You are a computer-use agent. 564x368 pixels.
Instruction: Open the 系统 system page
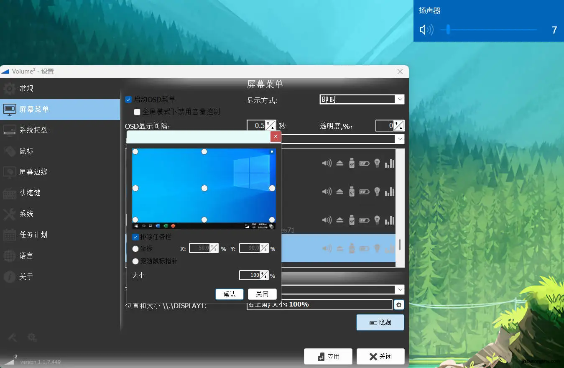point(60,214)
